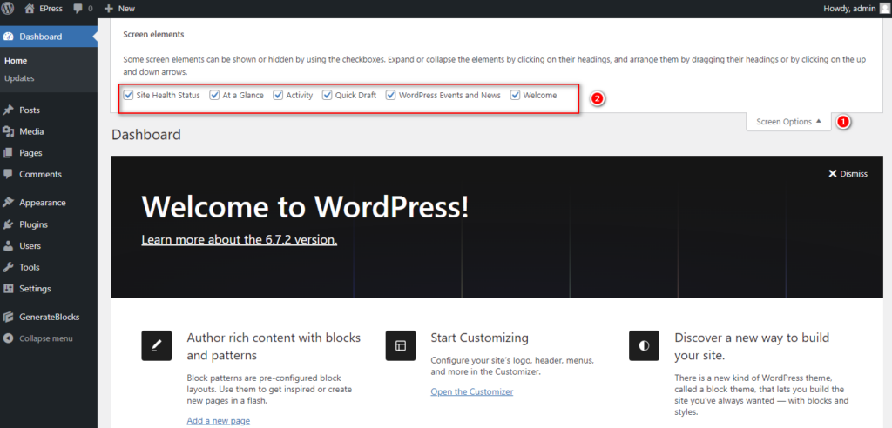Uncheck the Site Health Status checkbox
This screenshot has width=892, height=428.
point(128,95)
